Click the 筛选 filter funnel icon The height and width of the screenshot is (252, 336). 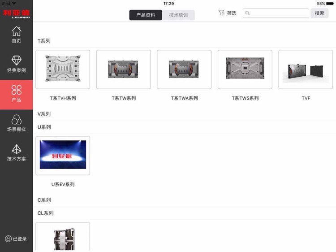click(x=221, y=13)
